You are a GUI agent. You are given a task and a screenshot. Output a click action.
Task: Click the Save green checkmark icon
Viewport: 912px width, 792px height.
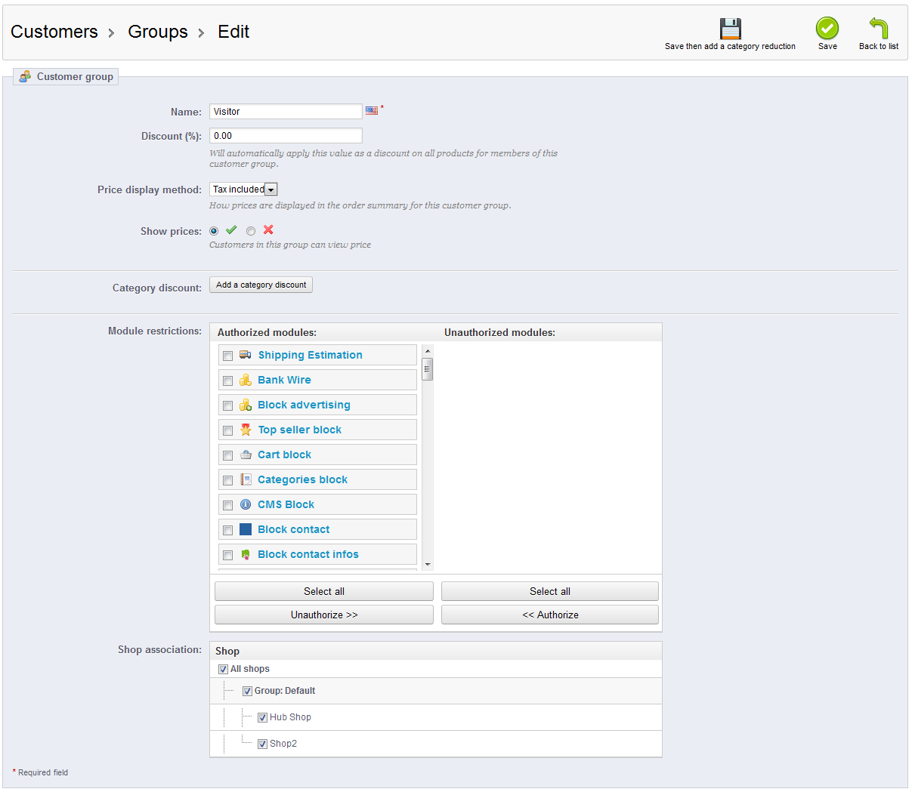(x=827, y=29)
